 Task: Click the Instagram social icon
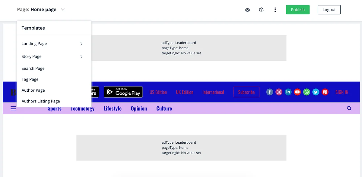pos(279,92)
